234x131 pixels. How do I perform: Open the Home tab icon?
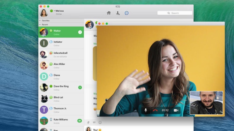click(x=109, y=13)
